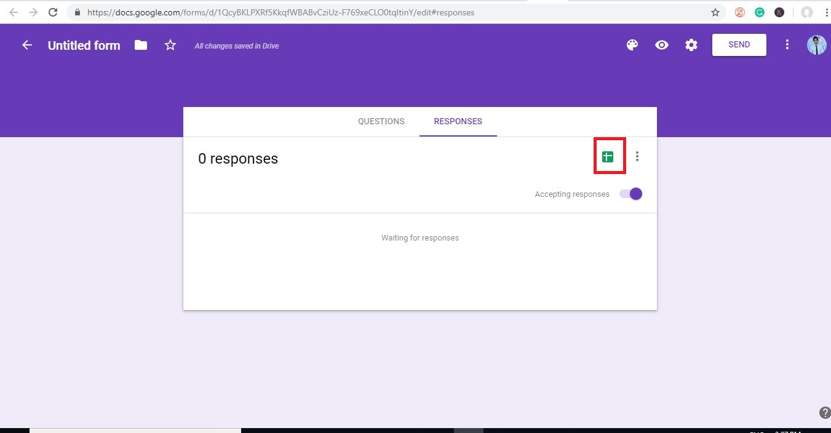
Task: Open Chrome browser three-dot menu
Action: pos(827,12)
